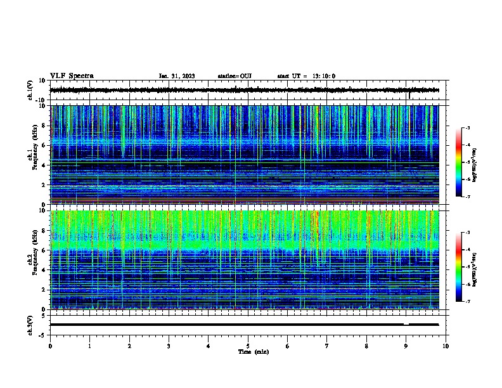Click the "2" tick on time axis
The width and height of the screenshot is (502, 388).
pos(129,346)
